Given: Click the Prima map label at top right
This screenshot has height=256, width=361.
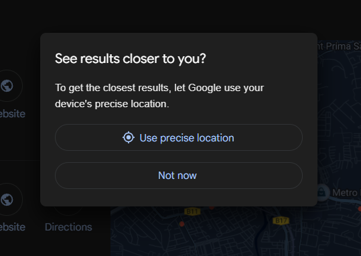Looking at the screenshot, I should (x=338, y=46).
